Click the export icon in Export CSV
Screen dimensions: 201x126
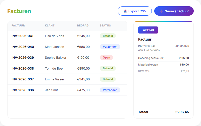(x=125, y=11)
